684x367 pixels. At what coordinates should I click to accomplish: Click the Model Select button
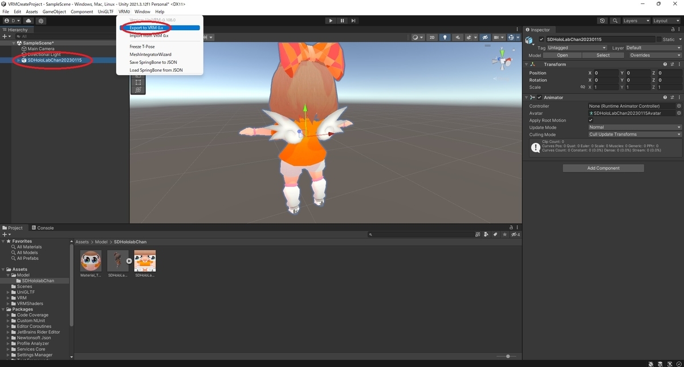603,55
